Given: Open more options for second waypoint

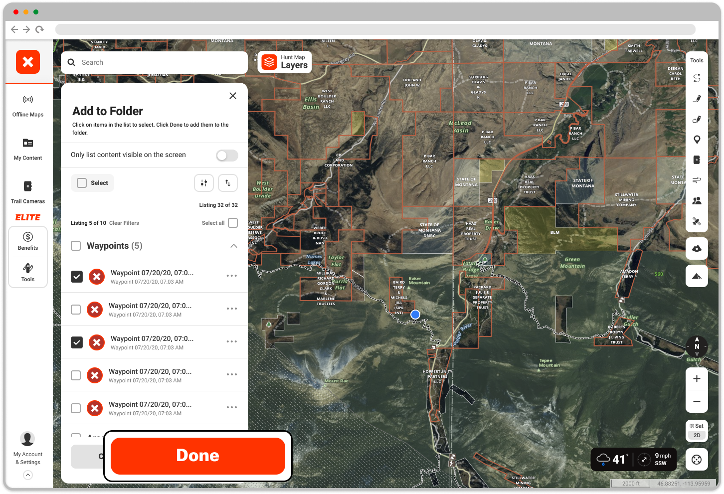Looking at the screenshot, I should click(x=232, y=309).
